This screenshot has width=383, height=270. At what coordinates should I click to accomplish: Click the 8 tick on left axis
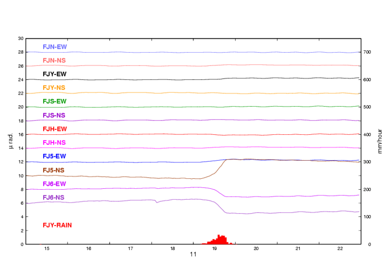pos(22,190)
